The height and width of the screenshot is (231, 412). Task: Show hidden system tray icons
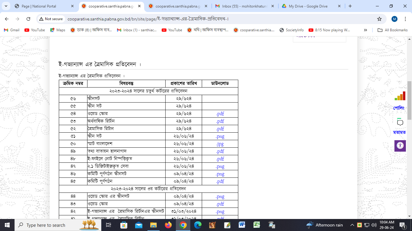pos(352,225)
